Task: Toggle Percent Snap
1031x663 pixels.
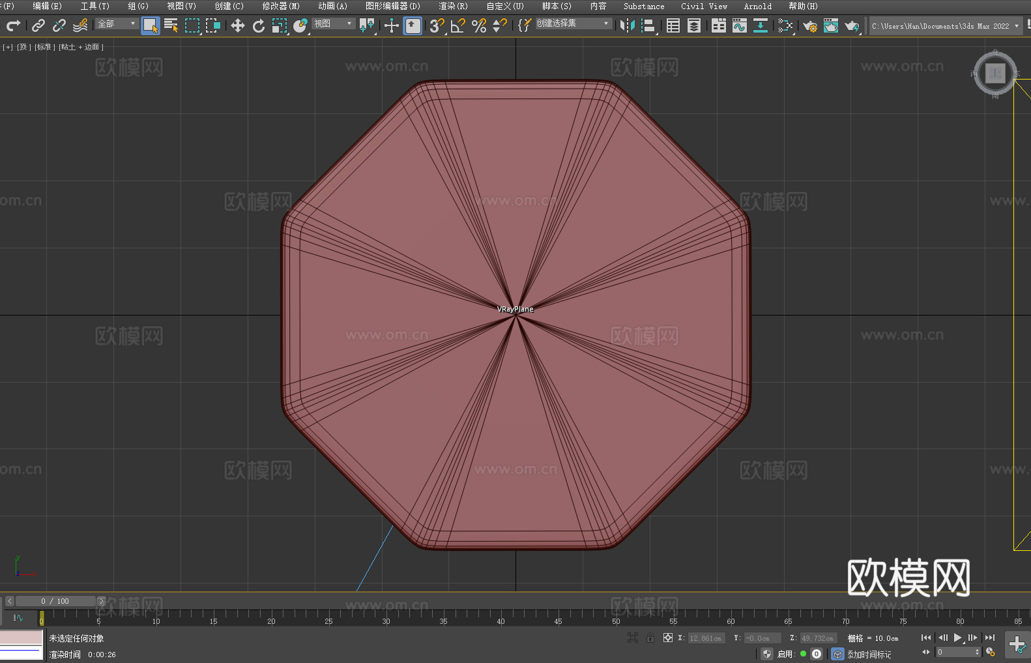Action: [x=479, y=25]
